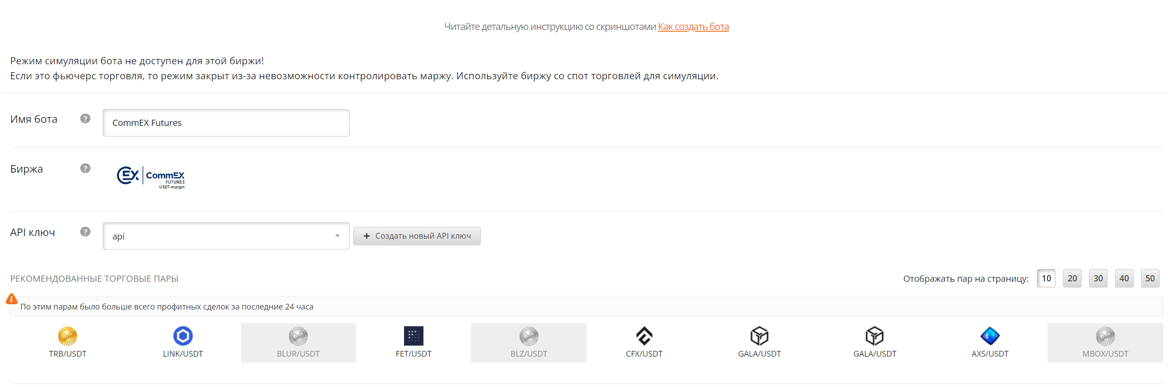Select the AXS/USDT pair icon
This screenshot has width=1168, height=387.
990,336
